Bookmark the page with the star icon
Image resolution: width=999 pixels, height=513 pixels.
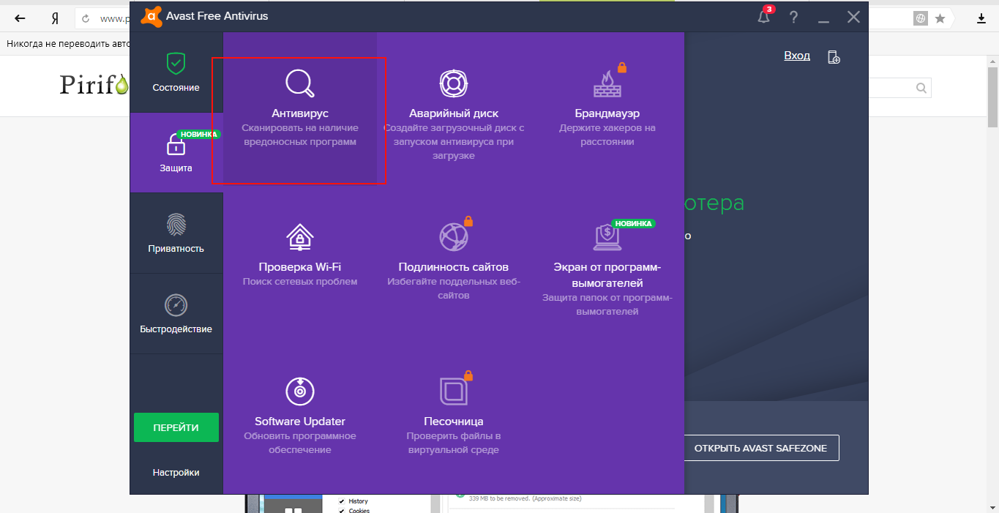[x=940, y=18]
